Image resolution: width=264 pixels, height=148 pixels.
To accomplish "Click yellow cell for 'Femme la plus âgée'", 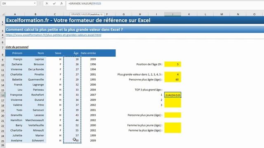I will [172, 130].
